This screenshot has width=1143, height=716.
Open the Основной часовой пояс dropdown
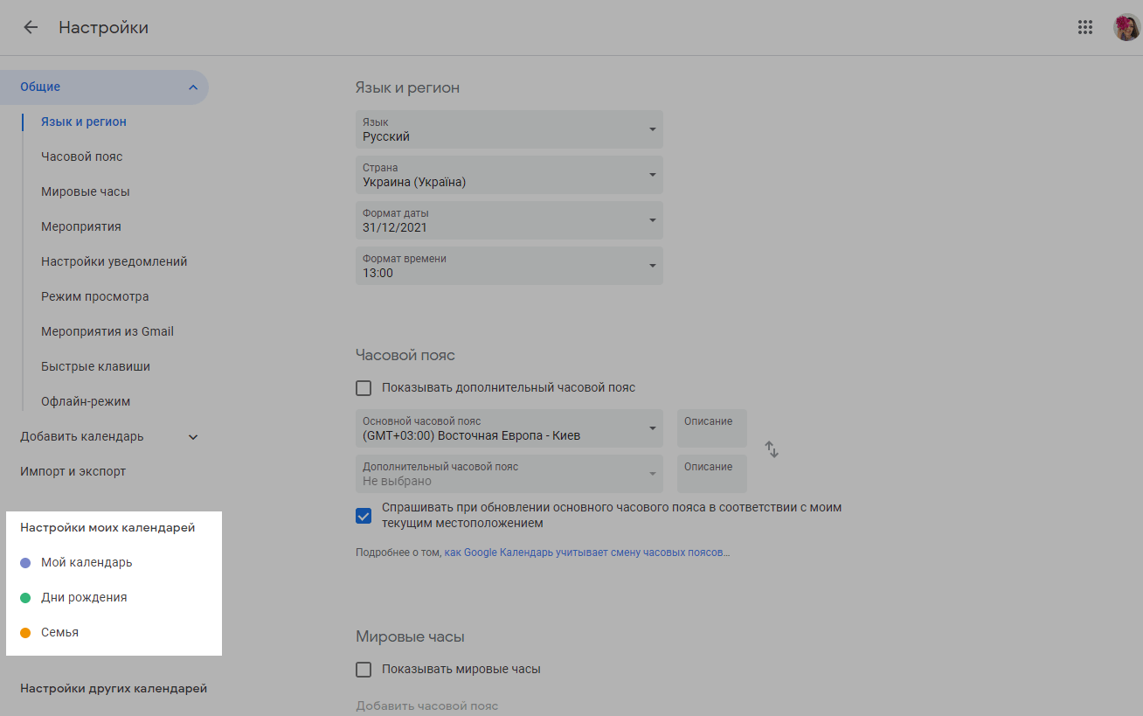coord(509,428)
